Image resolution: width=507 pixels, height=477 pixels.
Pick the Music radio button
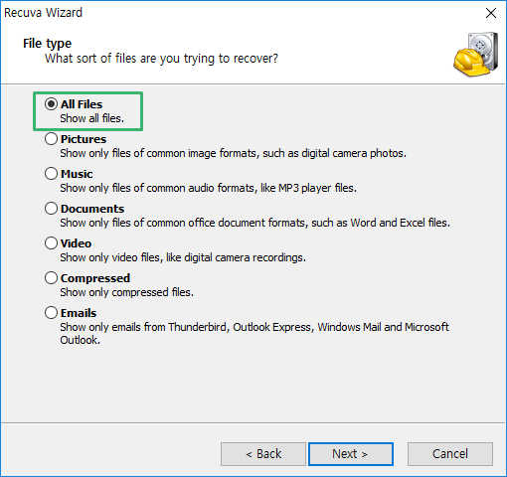[x=51, y=174]
